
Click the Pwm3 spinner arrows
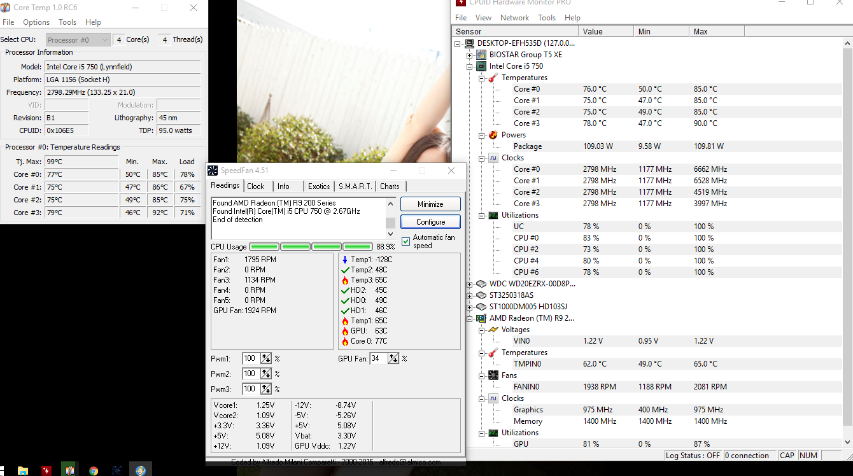pyautogui.click(x=266, y=389)
